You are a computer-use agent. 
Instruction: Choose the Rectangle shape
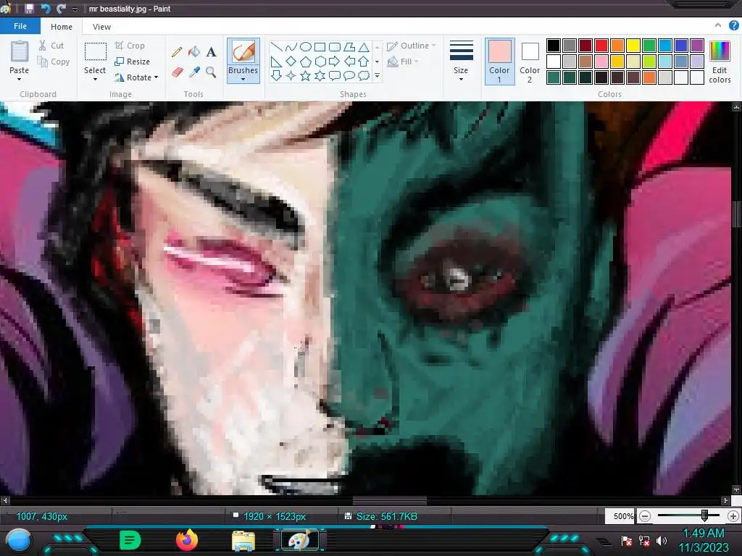point(320,47)
